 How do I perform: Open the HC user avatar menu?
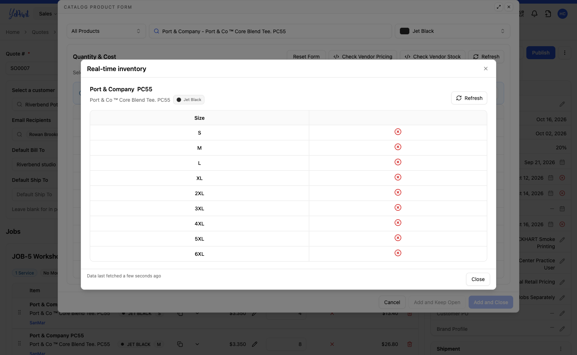coord(563,14)
